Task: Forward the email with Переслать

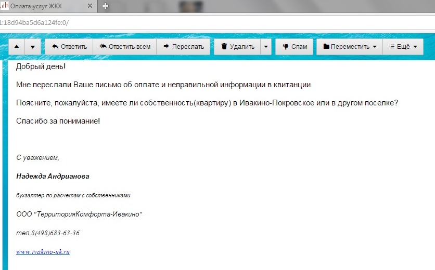Action: (183, 47)
